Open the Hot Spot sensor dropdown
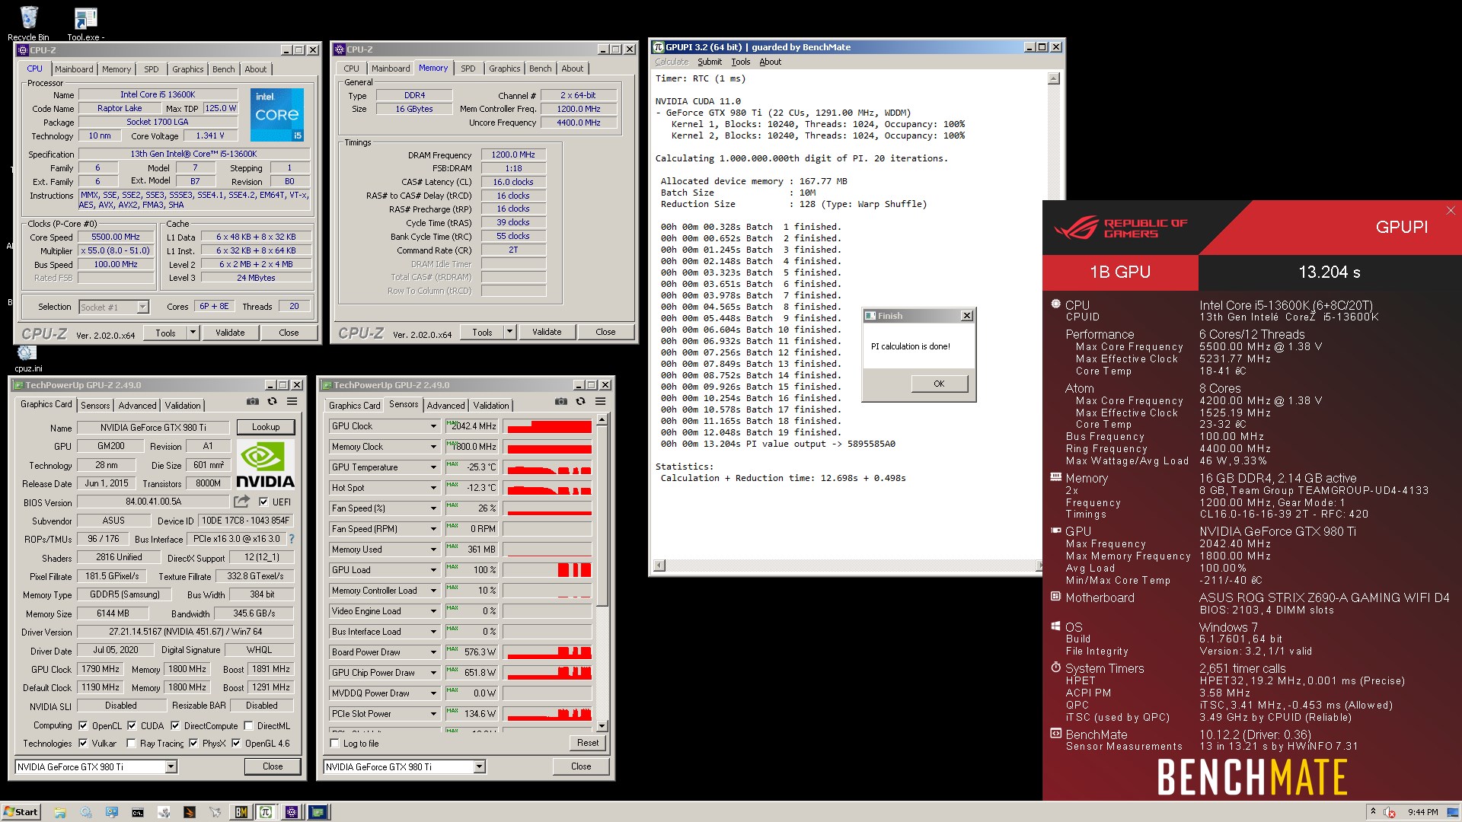Screen dimensions: 1462x822 coord(433,488)
